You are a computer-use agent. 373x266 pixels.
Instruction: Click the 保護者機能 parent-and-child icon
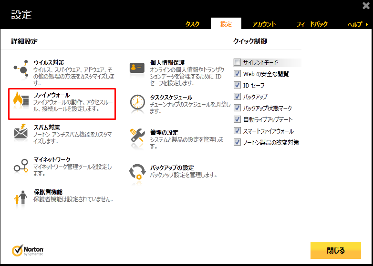tap(21, 197)
